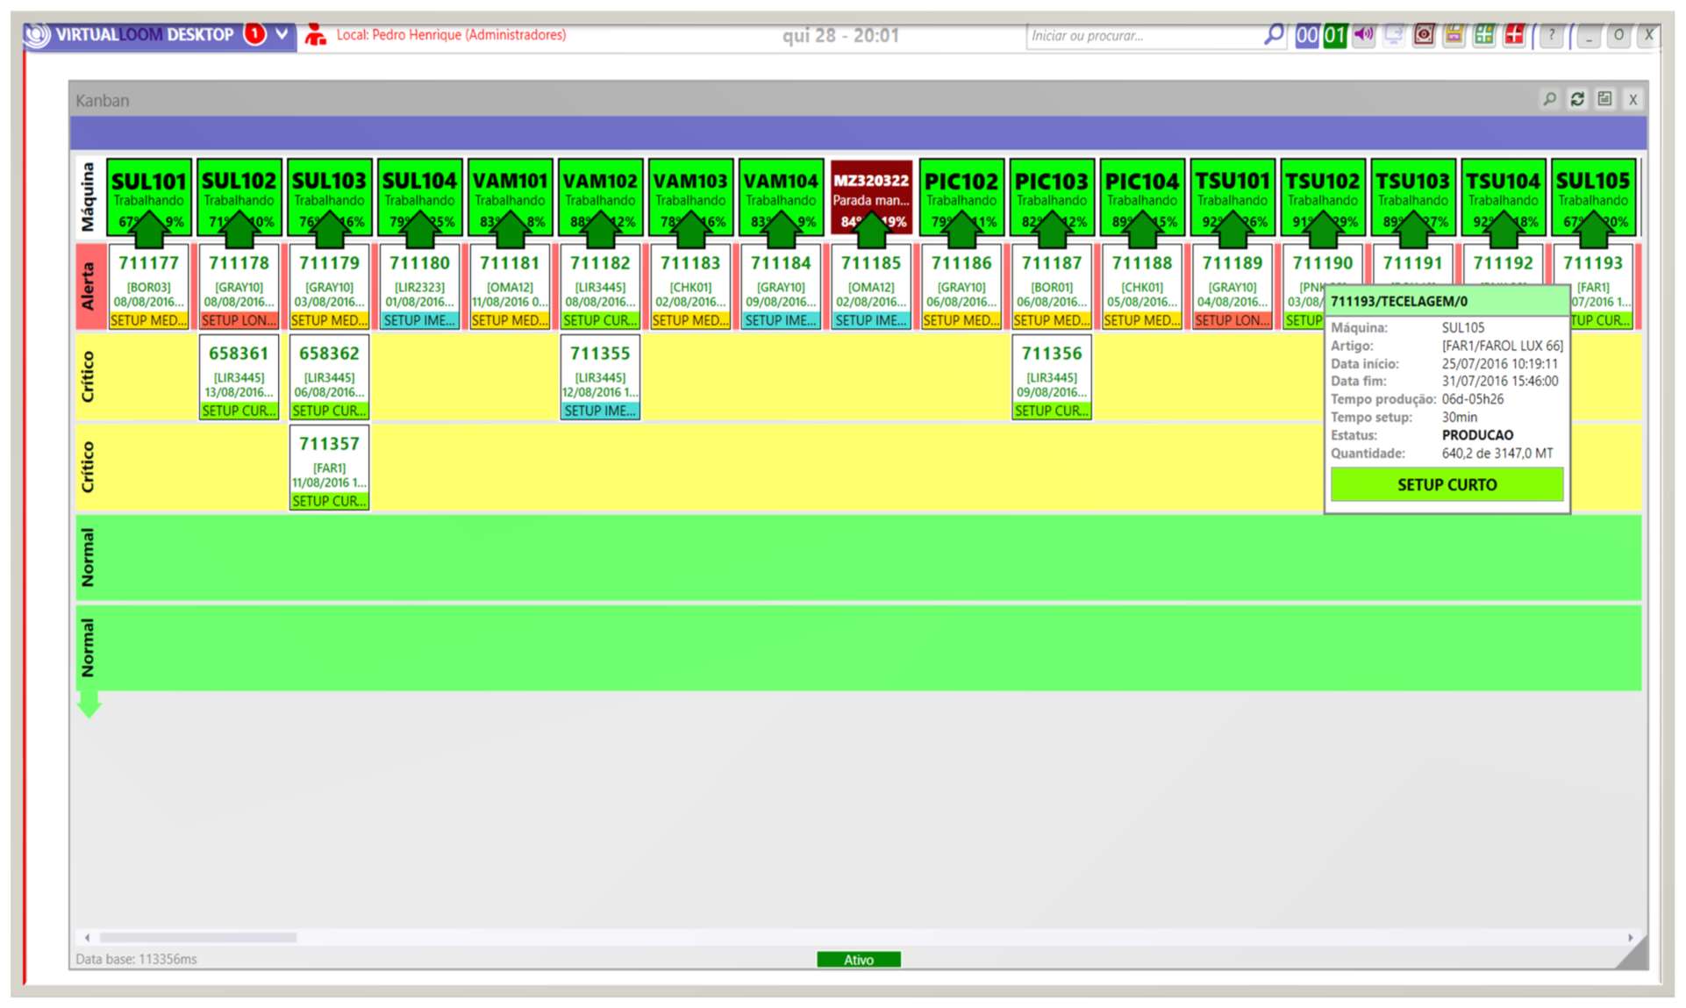Open order card 711355
This screenshot has width=1686, height=1008.
coord(600,377)
